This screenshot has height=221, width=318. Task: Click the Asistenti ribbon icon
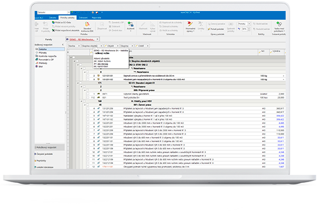coord(131,24)
